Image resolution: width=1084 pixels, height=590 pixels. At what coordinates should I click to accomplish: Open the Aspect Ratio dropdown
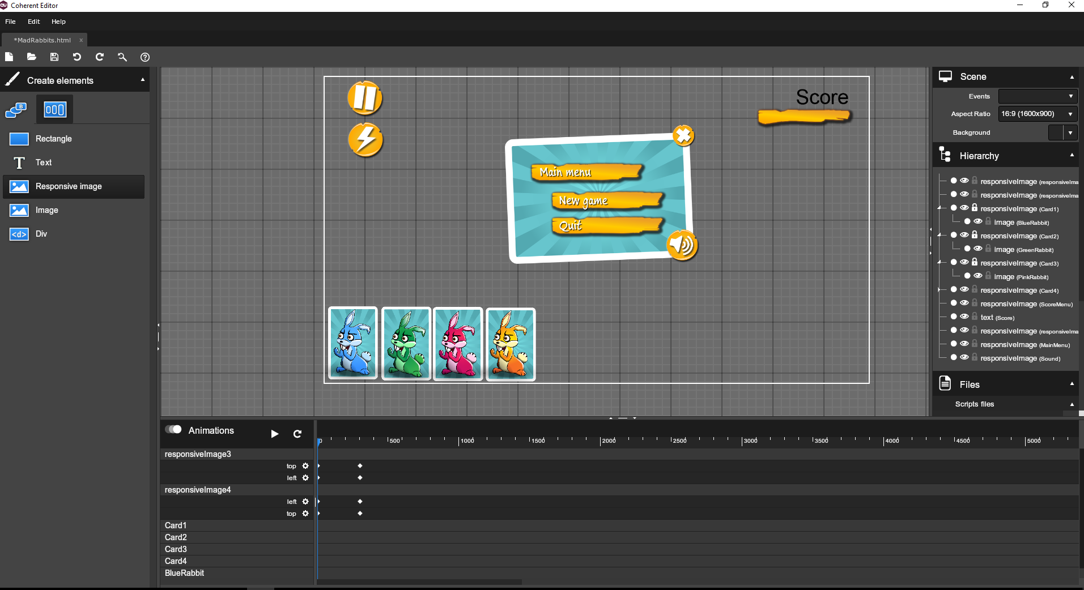click(x=1037, y=114)
